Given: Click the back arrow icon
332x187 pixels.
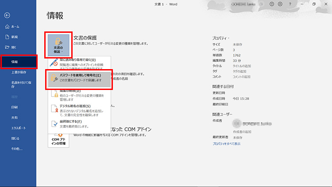Looking at the screenshot, I should coord(7,15).
